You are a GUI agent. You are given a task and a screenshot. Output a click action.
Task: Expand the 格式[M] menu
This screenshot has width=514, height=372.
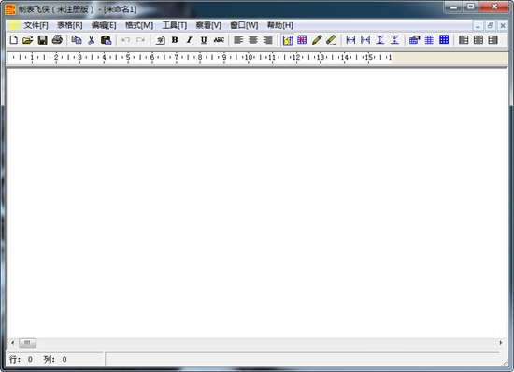(139, 25)
